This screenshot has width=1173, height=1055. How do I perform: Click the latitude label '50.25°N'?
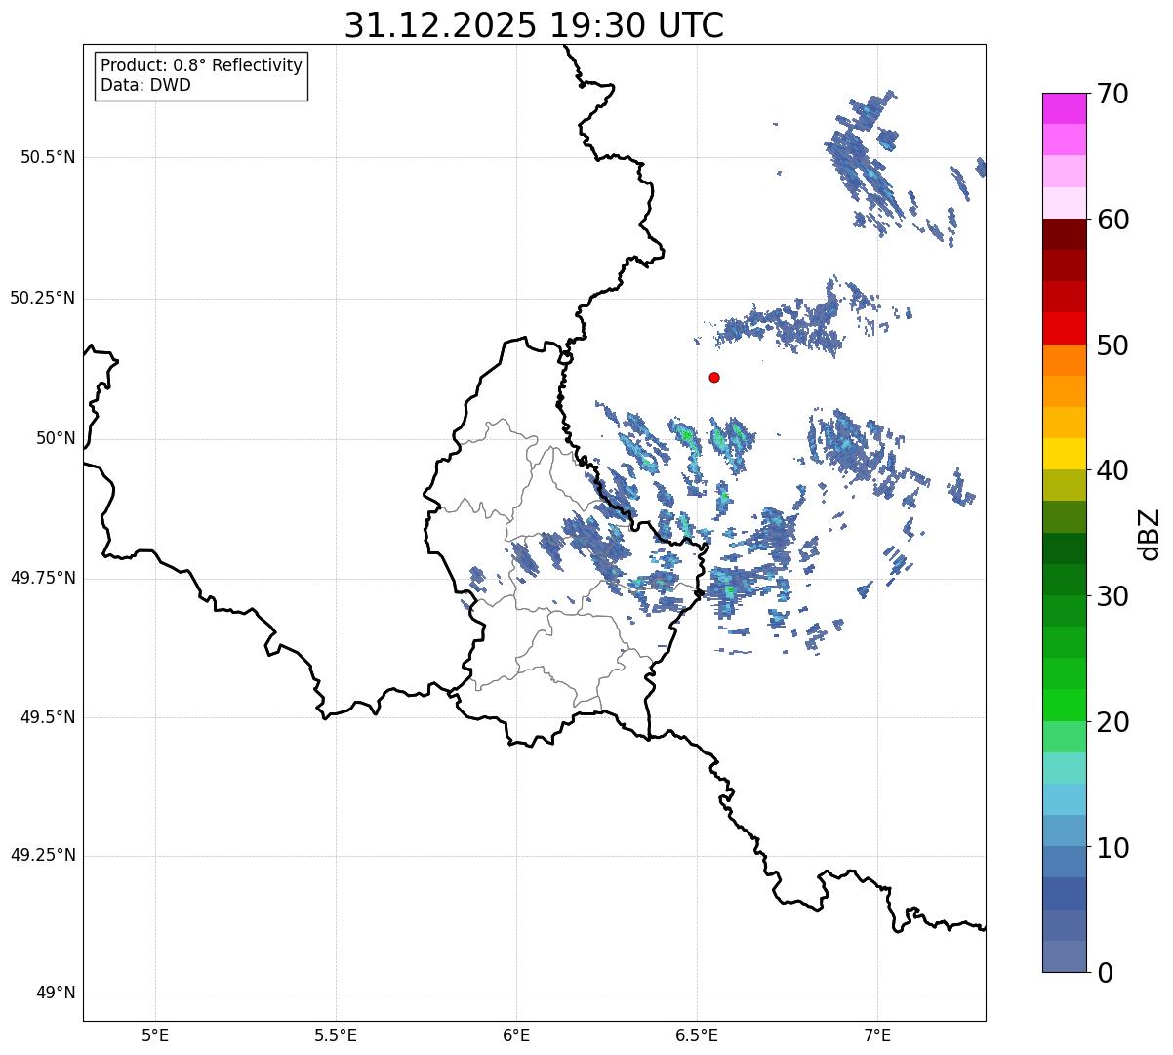click(x=42, y=298)
